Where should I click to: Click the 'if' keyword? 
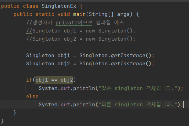29,80
